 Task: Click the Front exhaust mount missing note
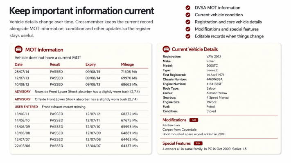click(x=64, y=107)
